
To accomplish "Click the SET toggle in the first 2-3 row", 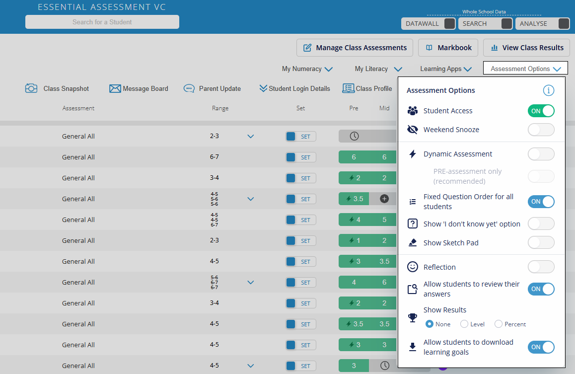I will 301,137.
